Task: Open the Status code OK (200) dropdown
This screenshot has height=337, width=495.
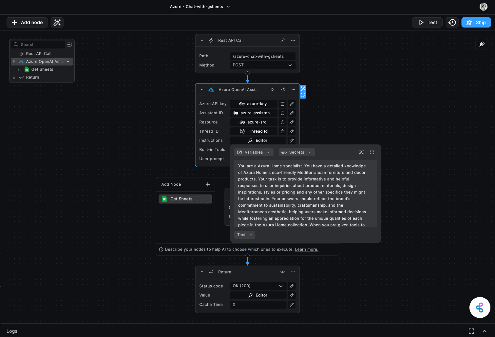Action: click(x=258, y=286)
